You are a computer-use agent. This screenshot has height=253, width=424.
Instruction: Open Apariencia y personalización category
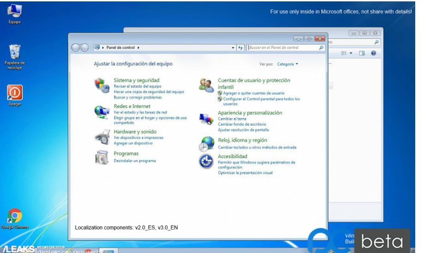point(250,113)
